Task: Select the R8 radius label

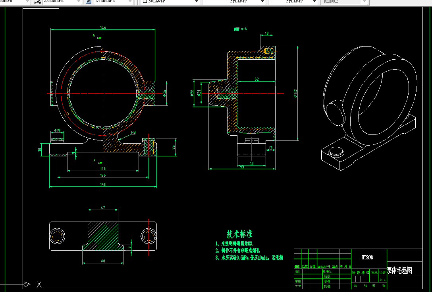Action: click(x=133, y=132)
